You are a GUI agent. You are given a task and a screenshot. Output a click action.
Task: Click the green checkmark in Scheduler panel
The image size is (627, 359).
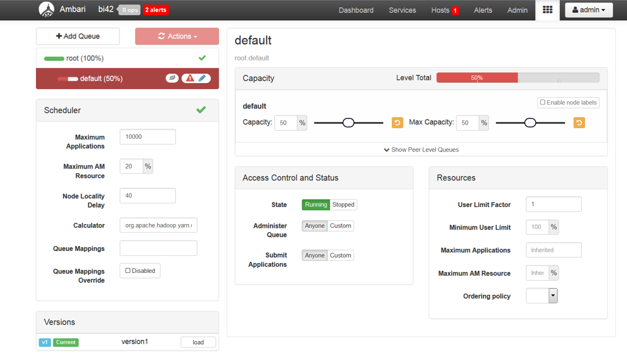pyautogui.click(x=201, y=110)
